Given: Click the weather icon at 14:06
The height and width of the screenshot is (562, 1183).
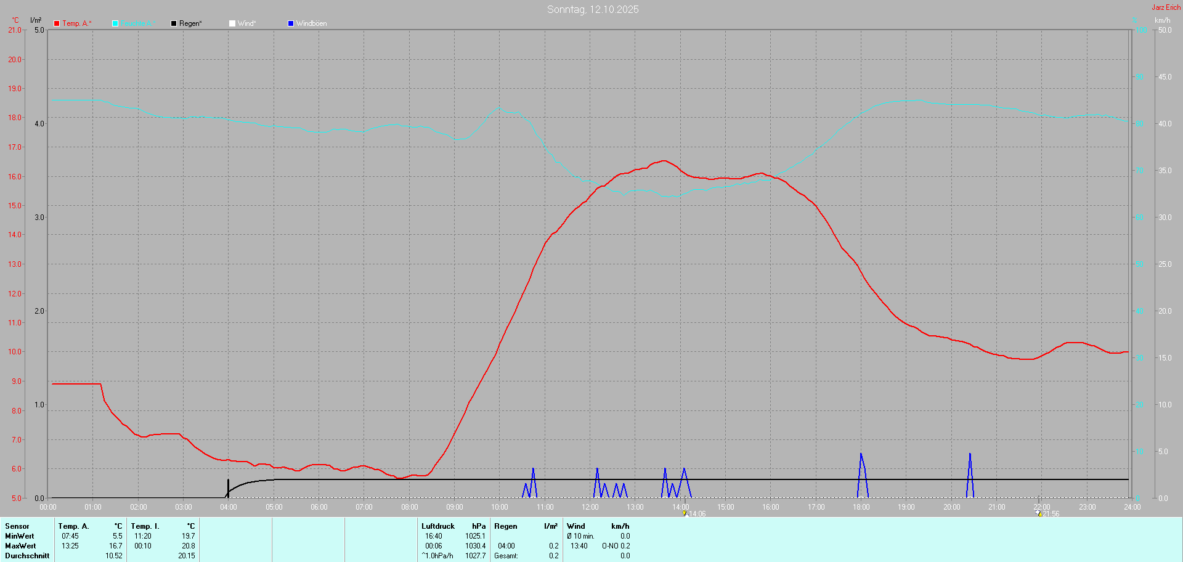Looking at the screenshot, I should coord(684,513).
